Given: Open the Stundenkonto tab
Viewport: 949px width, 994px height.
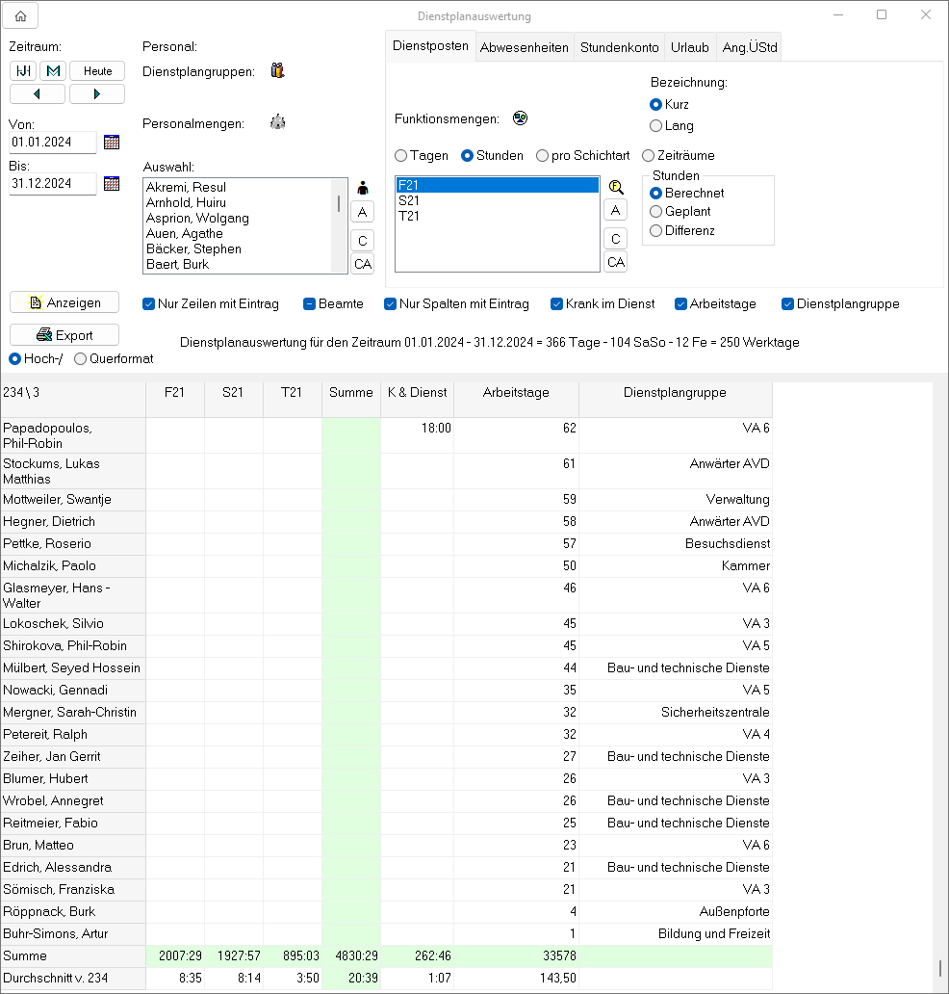Looking at the screenshot, I should click(x=620, y=47).
